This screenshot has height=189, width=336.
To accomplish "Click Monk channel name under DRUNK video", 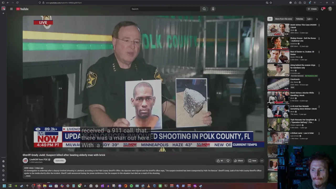I will [x=292, y=30].
